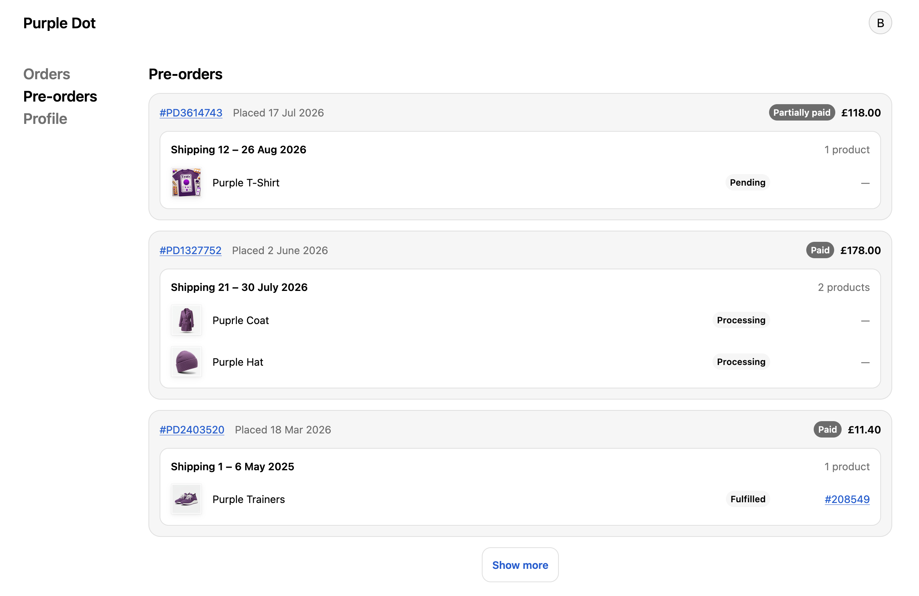Click the Purple T-Shirt product name
Image resolution: width=919 pixels, height=596 pixels.
[x=246, y=183]
